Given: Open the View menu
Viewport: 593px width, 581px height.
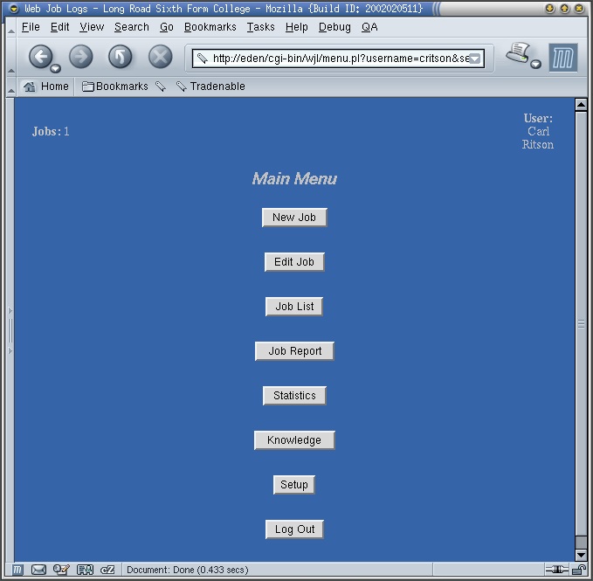Looking at the screenshot, I should point(92,27).
